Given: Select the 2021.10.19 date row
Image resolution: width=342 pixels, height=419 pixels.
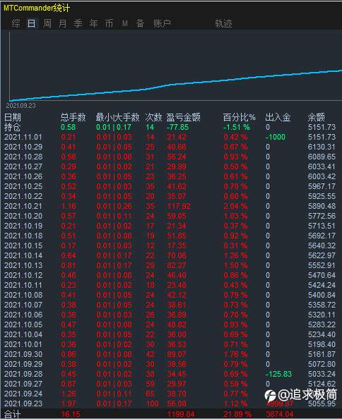Looking at the screenshot, I should [23, 226].
